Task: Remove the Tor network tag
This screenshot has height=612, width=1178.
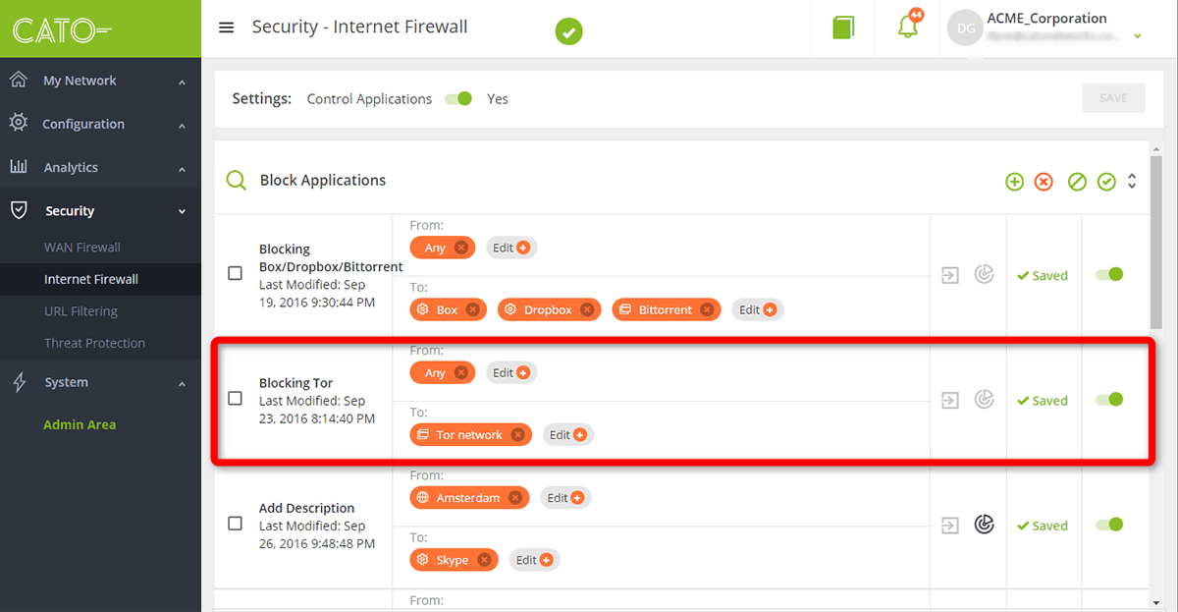Action: coord(517,434)
